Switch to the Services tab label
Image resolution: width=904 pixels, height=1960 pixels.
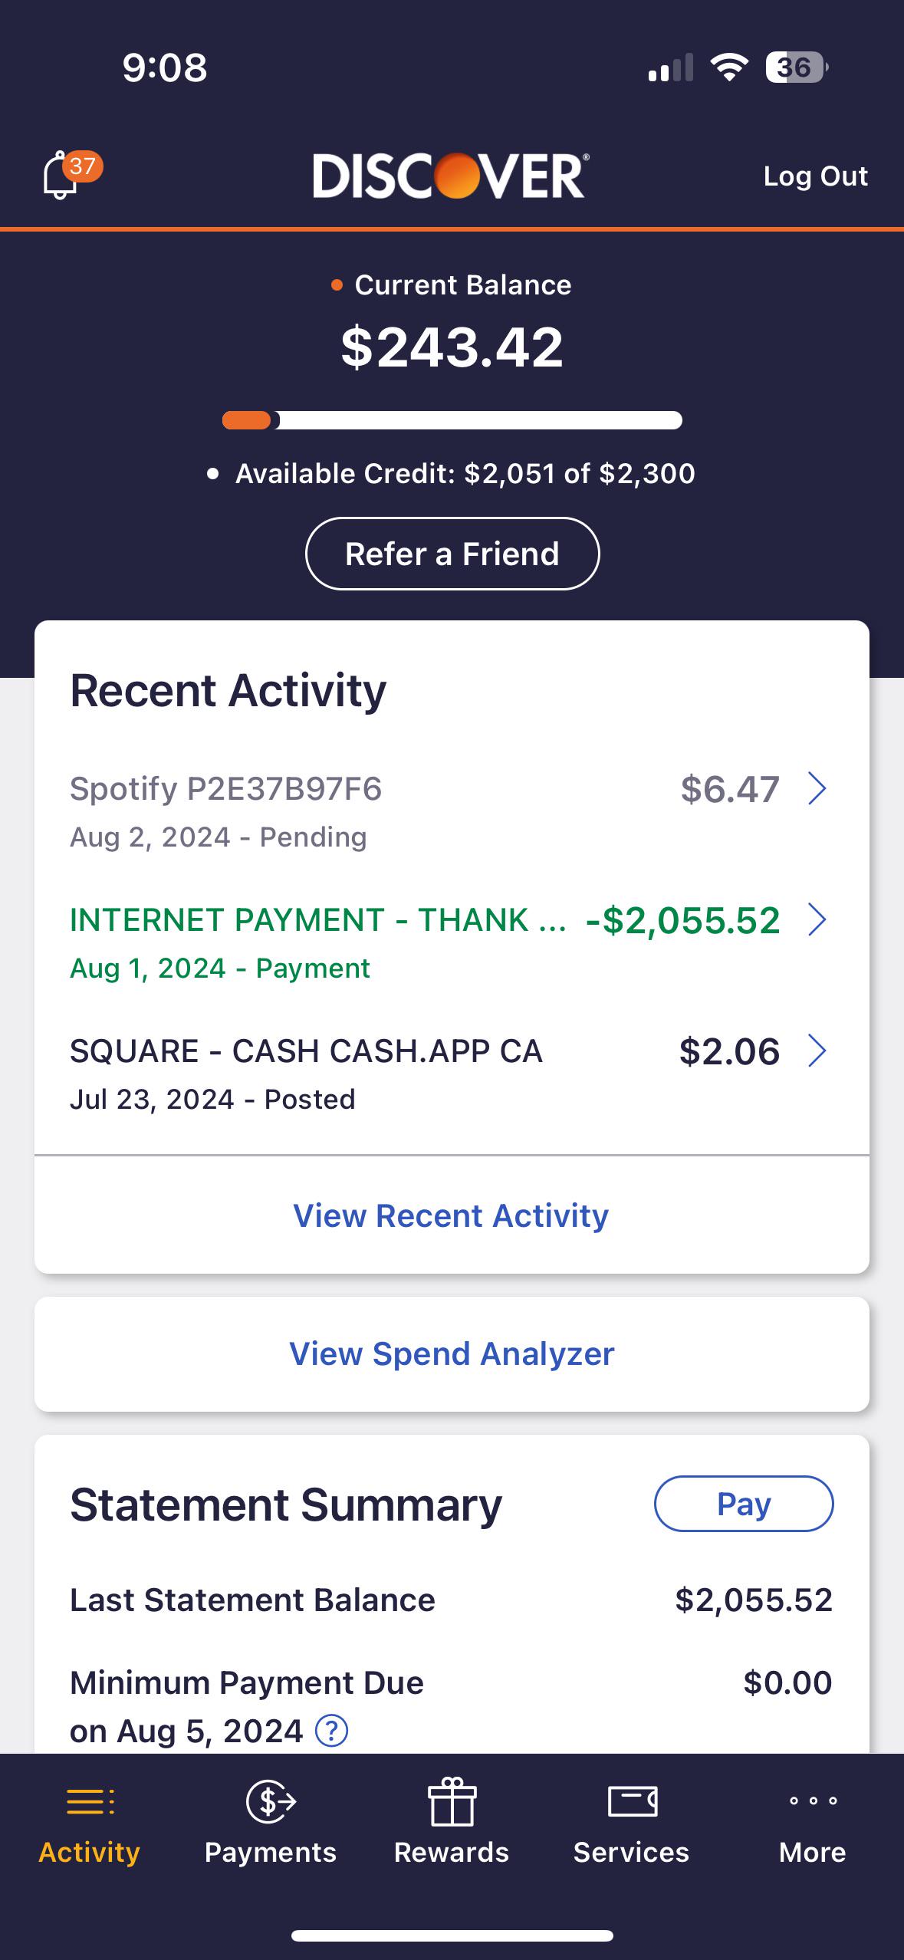(632, 1852)
